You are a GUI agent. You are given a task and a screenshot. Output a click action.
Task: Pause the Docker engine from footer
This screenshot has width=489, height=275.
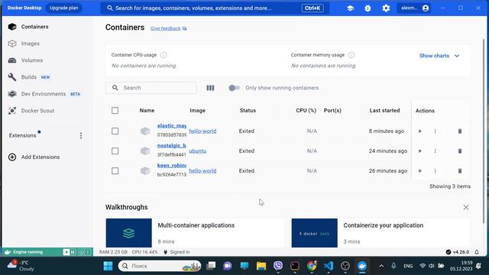[73, 252]
